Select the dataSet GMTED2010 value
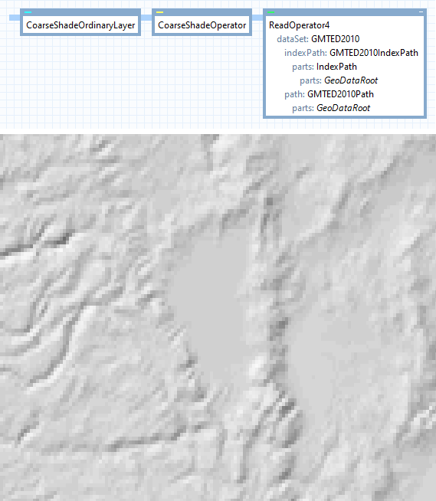Viewport: 436px width, 501px height. (336, 39)
